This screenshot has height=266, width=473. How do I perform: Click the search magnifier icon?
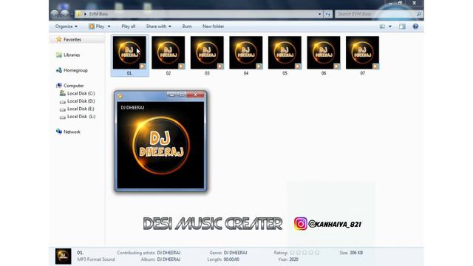click(419, 14)
